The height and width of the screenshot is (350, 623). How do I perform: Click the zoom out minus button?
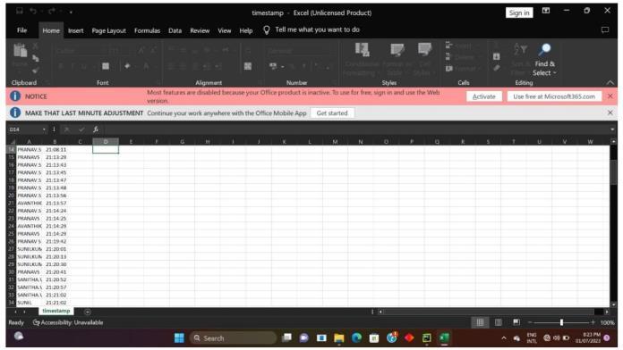[530, 322]
